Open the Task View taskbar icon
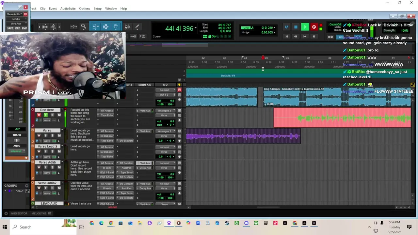 pyautogui.click(x=81, y=227)
